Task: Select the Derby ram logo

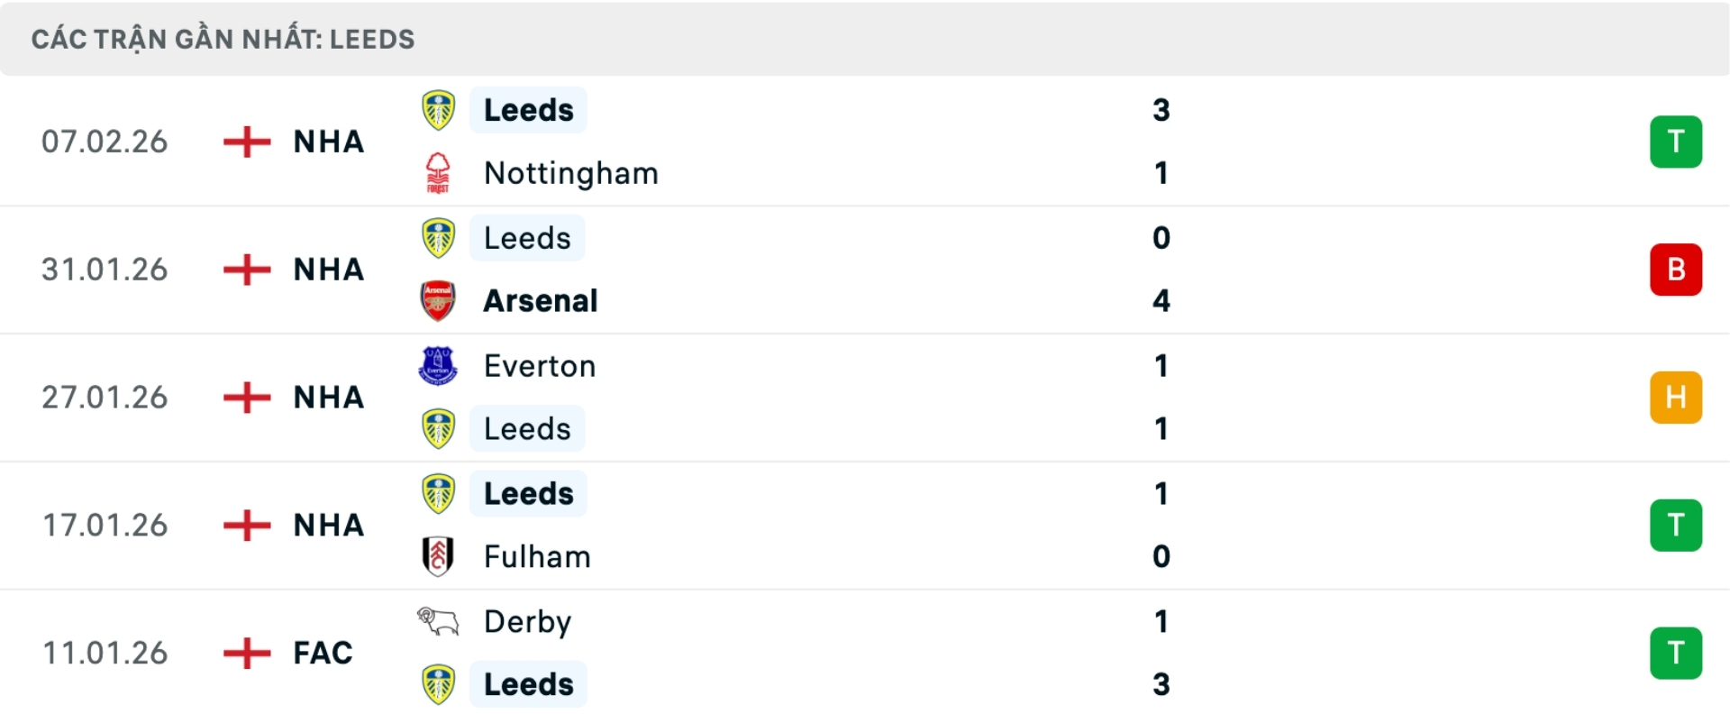Action: (x=438, y=620)
